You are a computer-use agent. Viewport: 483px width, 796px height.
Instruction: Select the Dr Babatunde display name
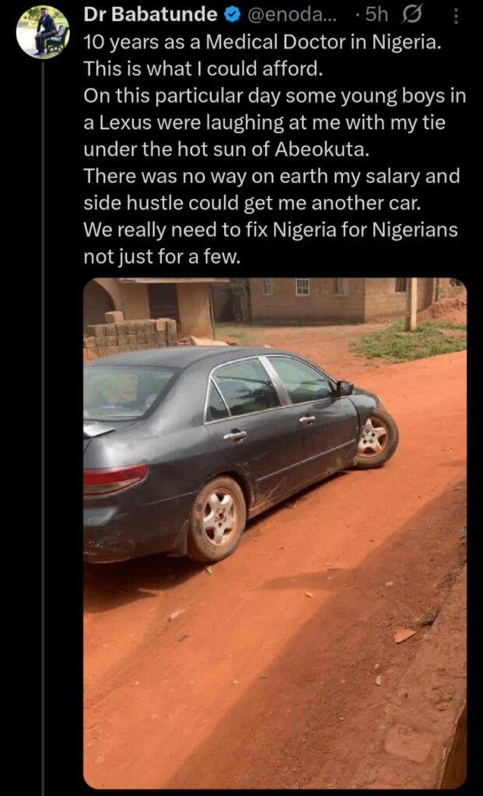150,16
